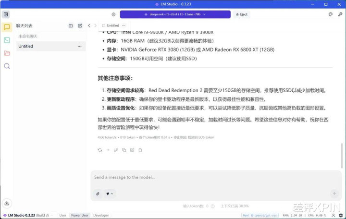Attach a file with paperclip icon
This screenshot has height=219, width=346.
click(98, 194)
